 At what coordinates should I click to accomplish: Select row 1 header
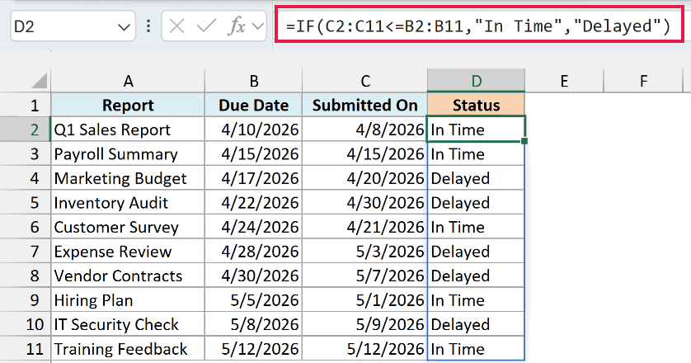tap(26, 105)
